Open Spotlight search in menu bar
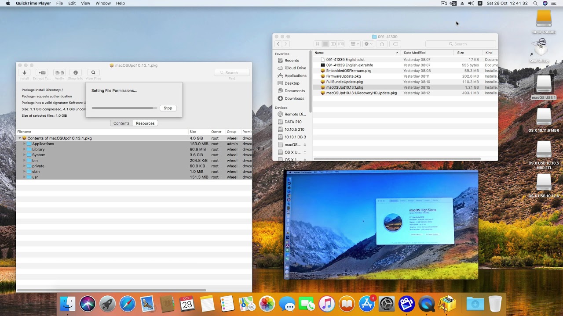 535,3
